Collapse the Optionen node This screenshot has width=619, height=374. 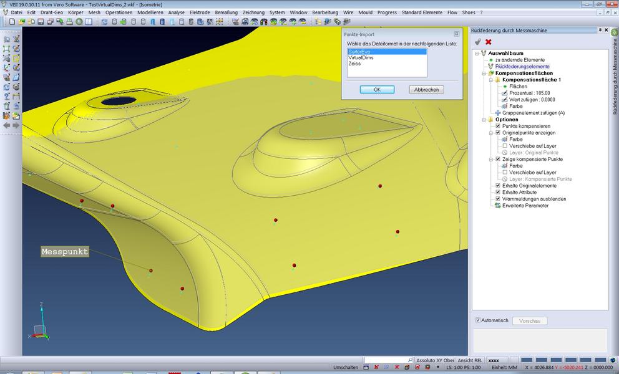pos(484,120)
